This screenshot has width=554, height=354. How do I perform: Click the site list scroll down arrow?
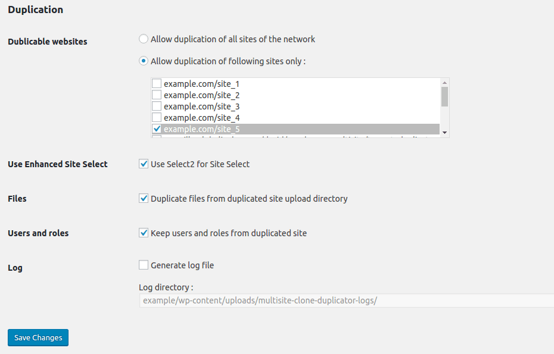pos(444,132)
